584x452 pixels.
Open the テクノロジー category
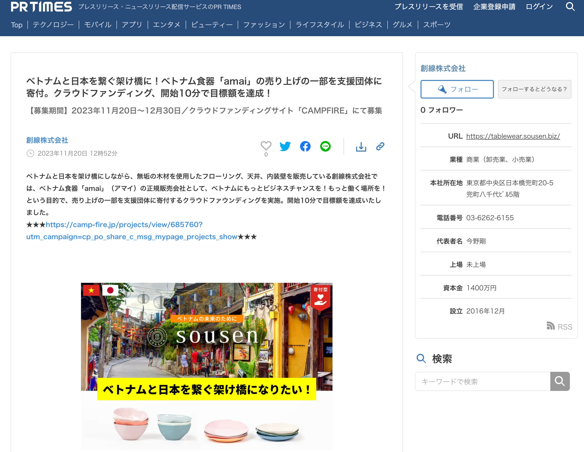[x=53, y=25]
